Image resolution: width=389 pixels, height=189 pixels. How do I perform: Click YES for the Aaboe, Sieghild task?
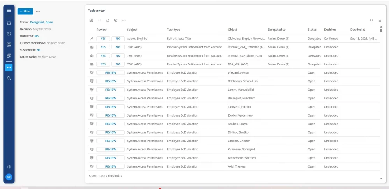click(x=103, y=39)
